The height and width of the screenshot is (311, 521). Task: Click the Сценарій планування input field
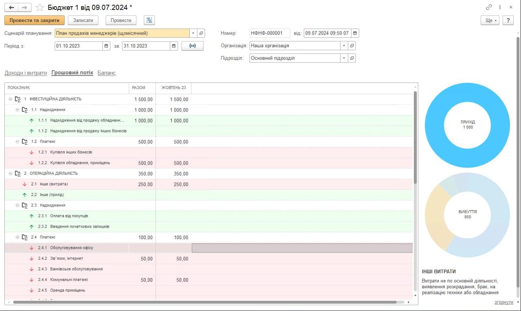click(x=122, y=33)
